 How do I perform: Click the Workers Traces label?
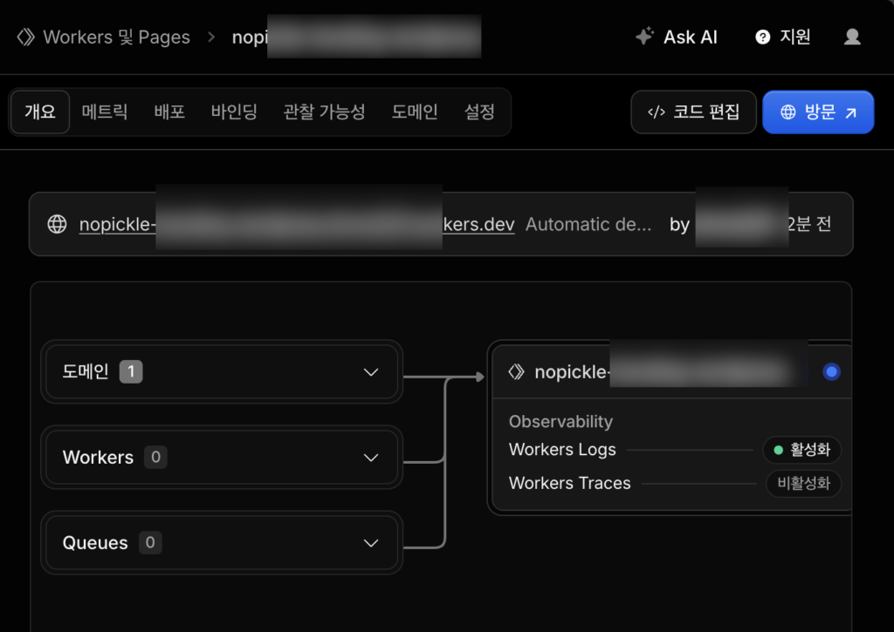pyautogui.click(x=569, y=483)
